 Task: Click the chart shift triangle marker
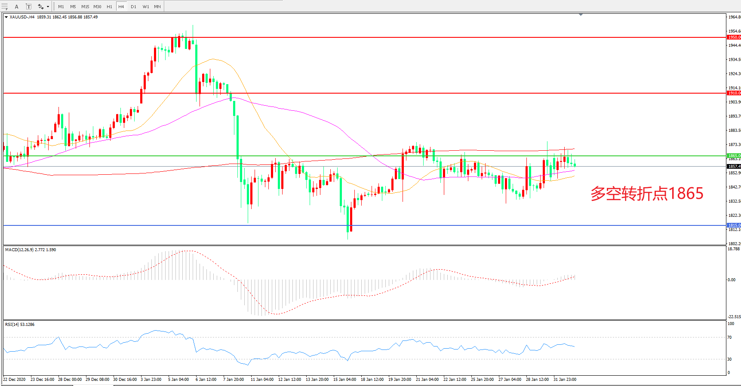tap(581, 15)
